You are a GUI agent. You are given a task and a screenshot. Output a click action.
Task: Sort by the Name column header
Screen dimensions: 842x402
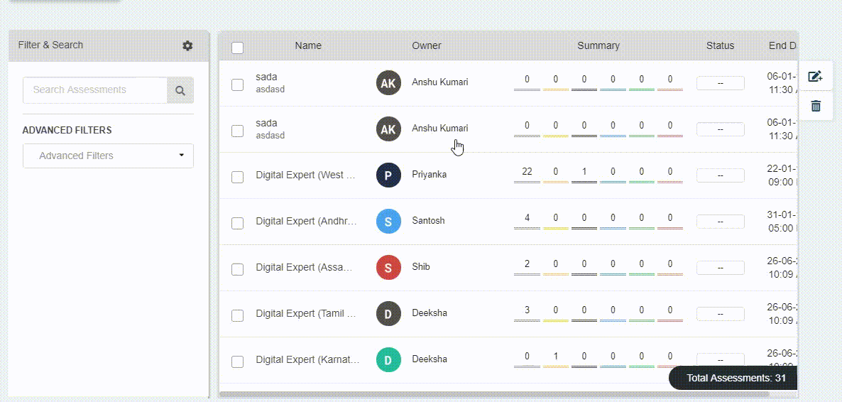tap(308, 45)
